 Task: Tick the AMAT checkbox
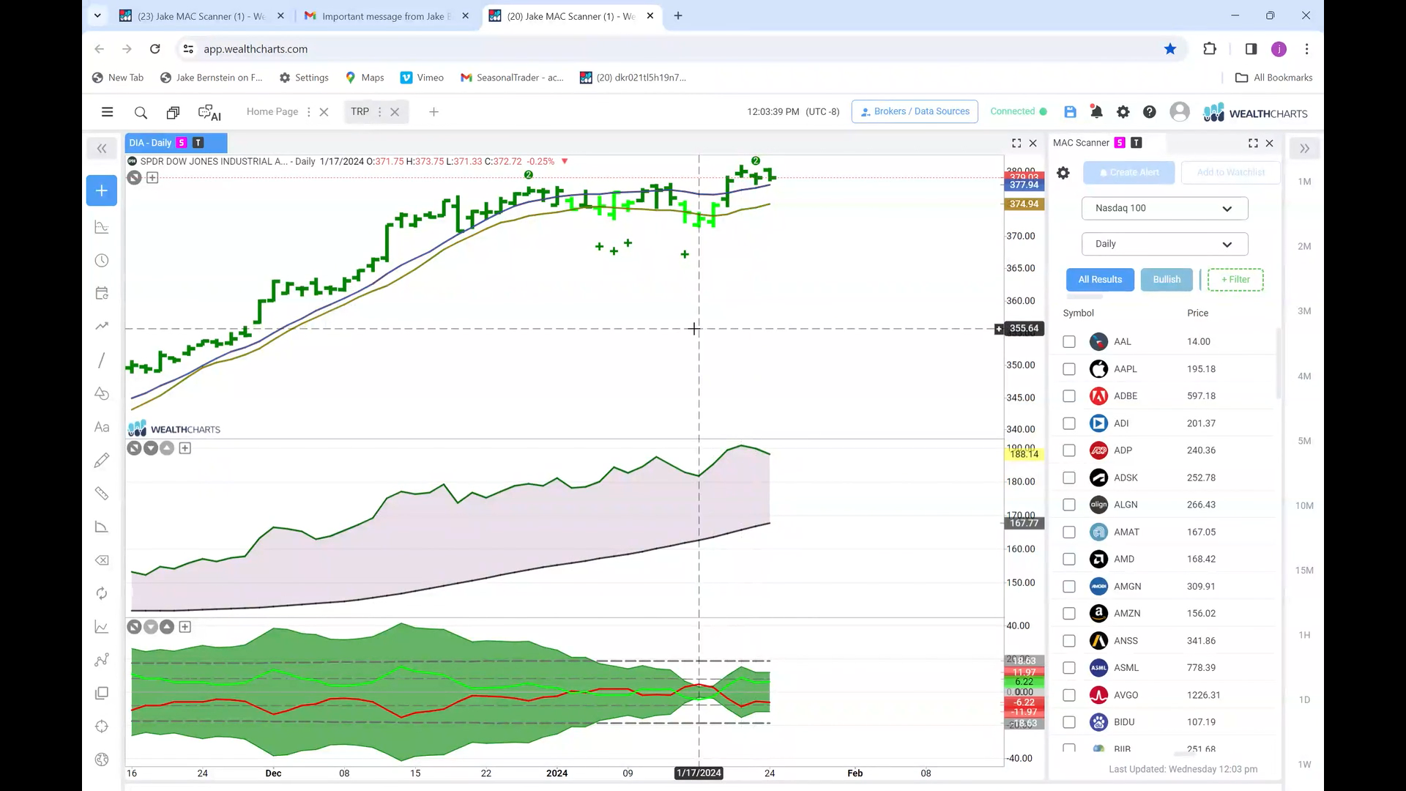click(x=1069, y=532)
